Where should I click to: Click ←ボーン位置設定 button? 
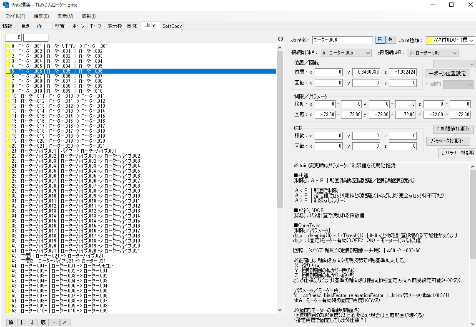[448, 74]
